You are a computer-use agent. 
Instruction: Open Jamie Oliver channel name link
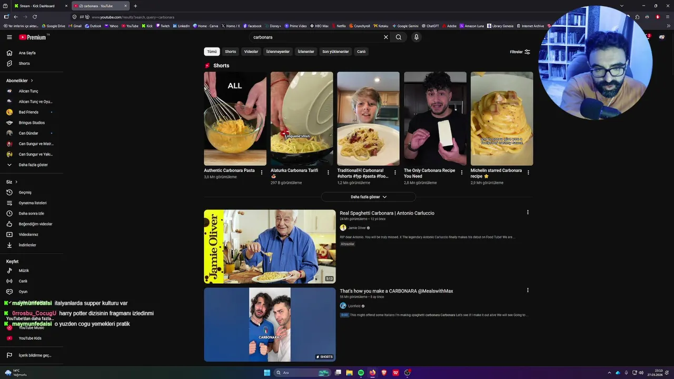pyautogui.click(x=357, y=228)
